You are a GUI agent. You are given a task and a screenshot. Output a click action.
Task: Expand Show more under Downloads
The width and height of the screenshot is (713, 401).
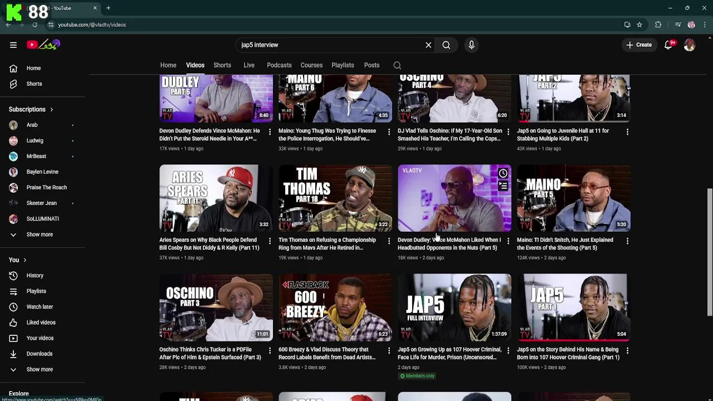point(42,369)
